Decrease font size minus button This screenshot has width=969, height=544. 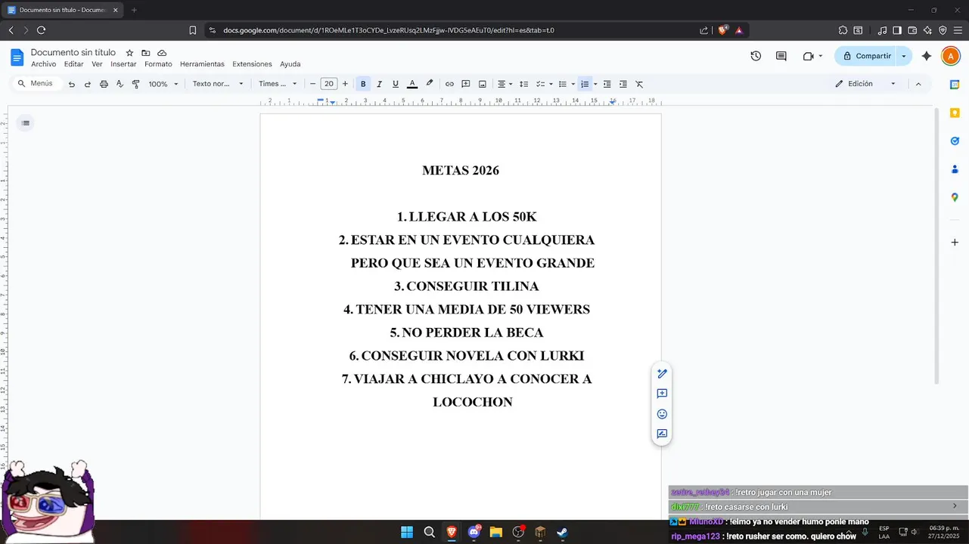pos(312,84)
